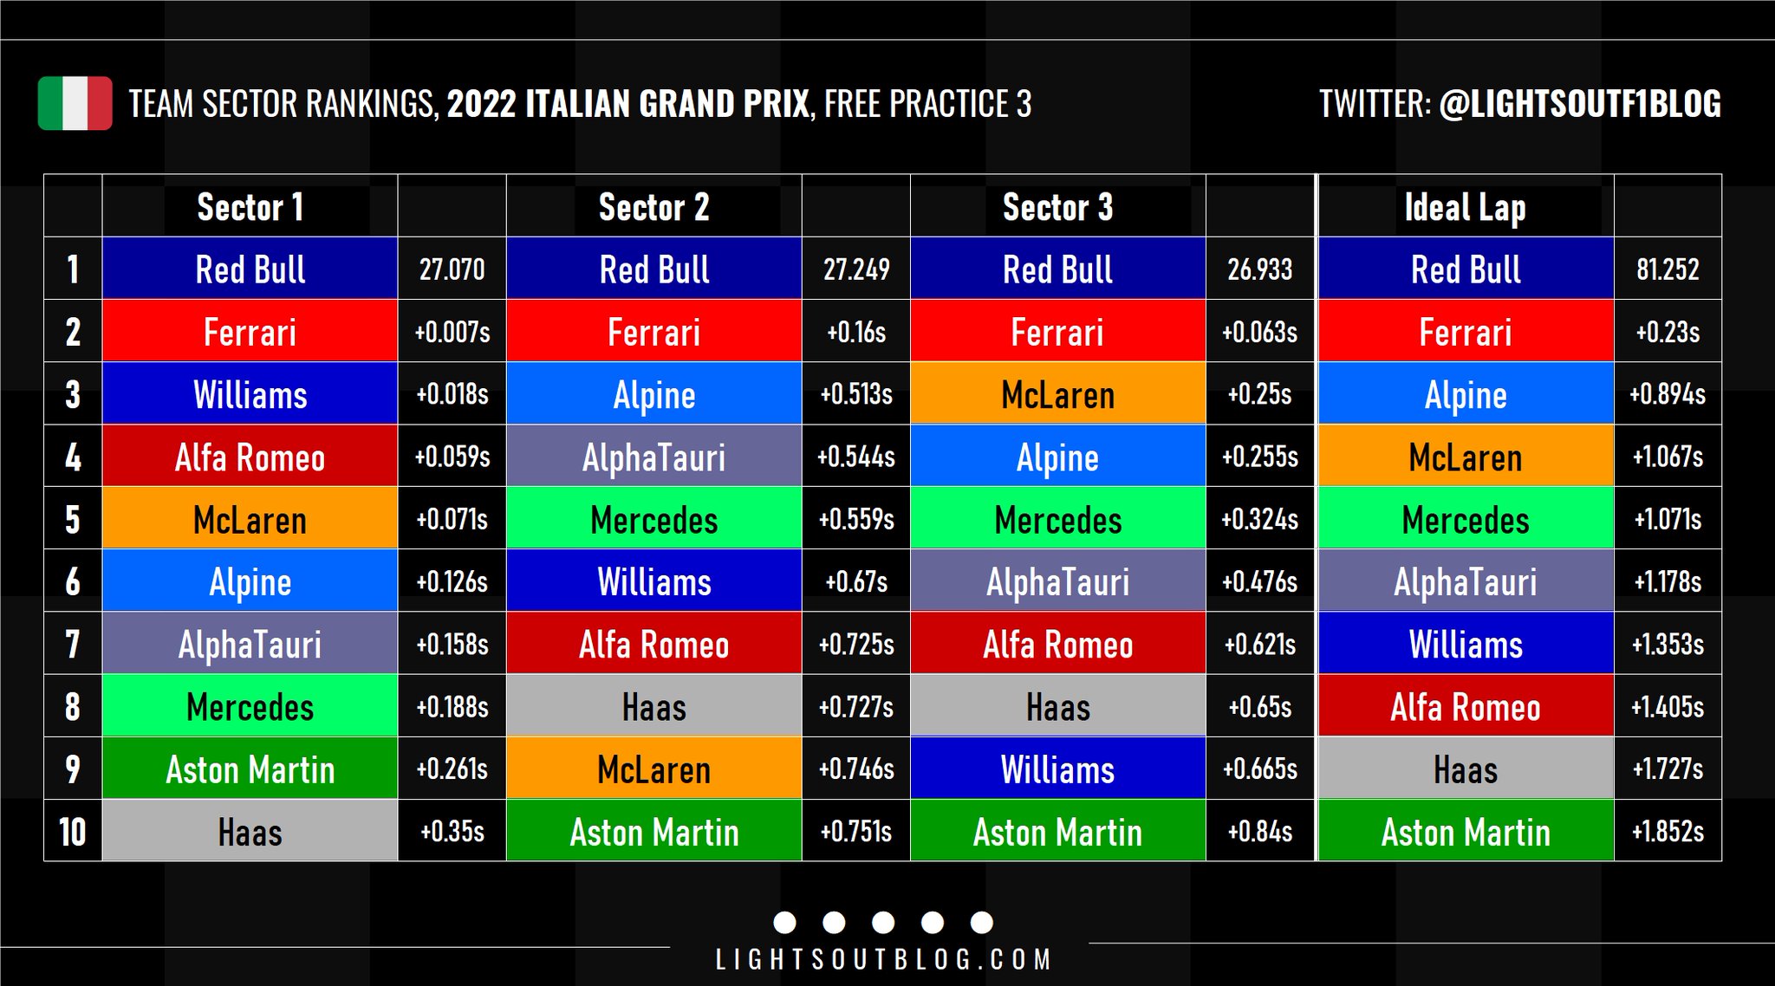Click the first white dot indicator

(784, 922)
